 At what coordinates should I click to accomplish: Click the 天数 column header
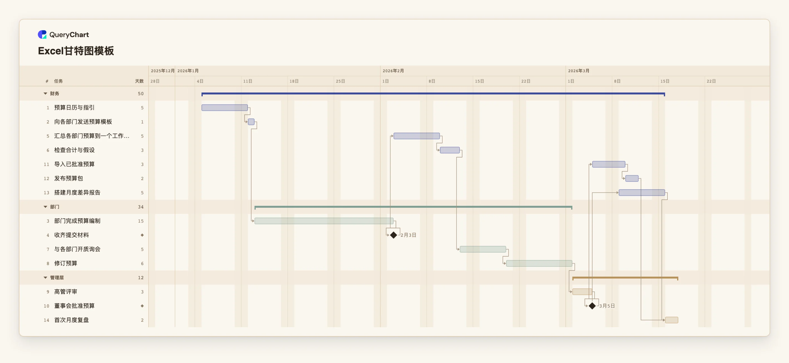click(x=139, y=81)
